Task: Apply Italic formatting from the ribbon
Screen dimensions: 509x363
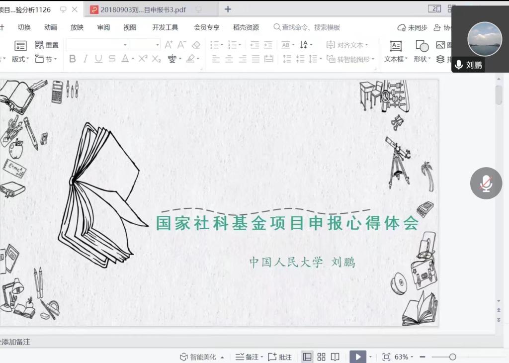Action: [85, 59]
